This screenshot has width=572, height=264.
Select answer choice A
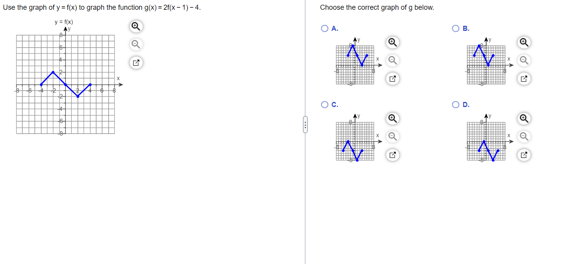pos(324,28)
